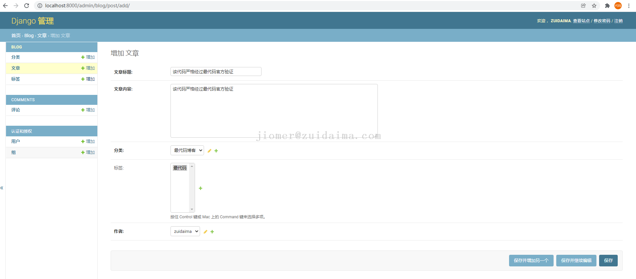Click 增加 next to 用户 in sidebar

click(88, 141)
